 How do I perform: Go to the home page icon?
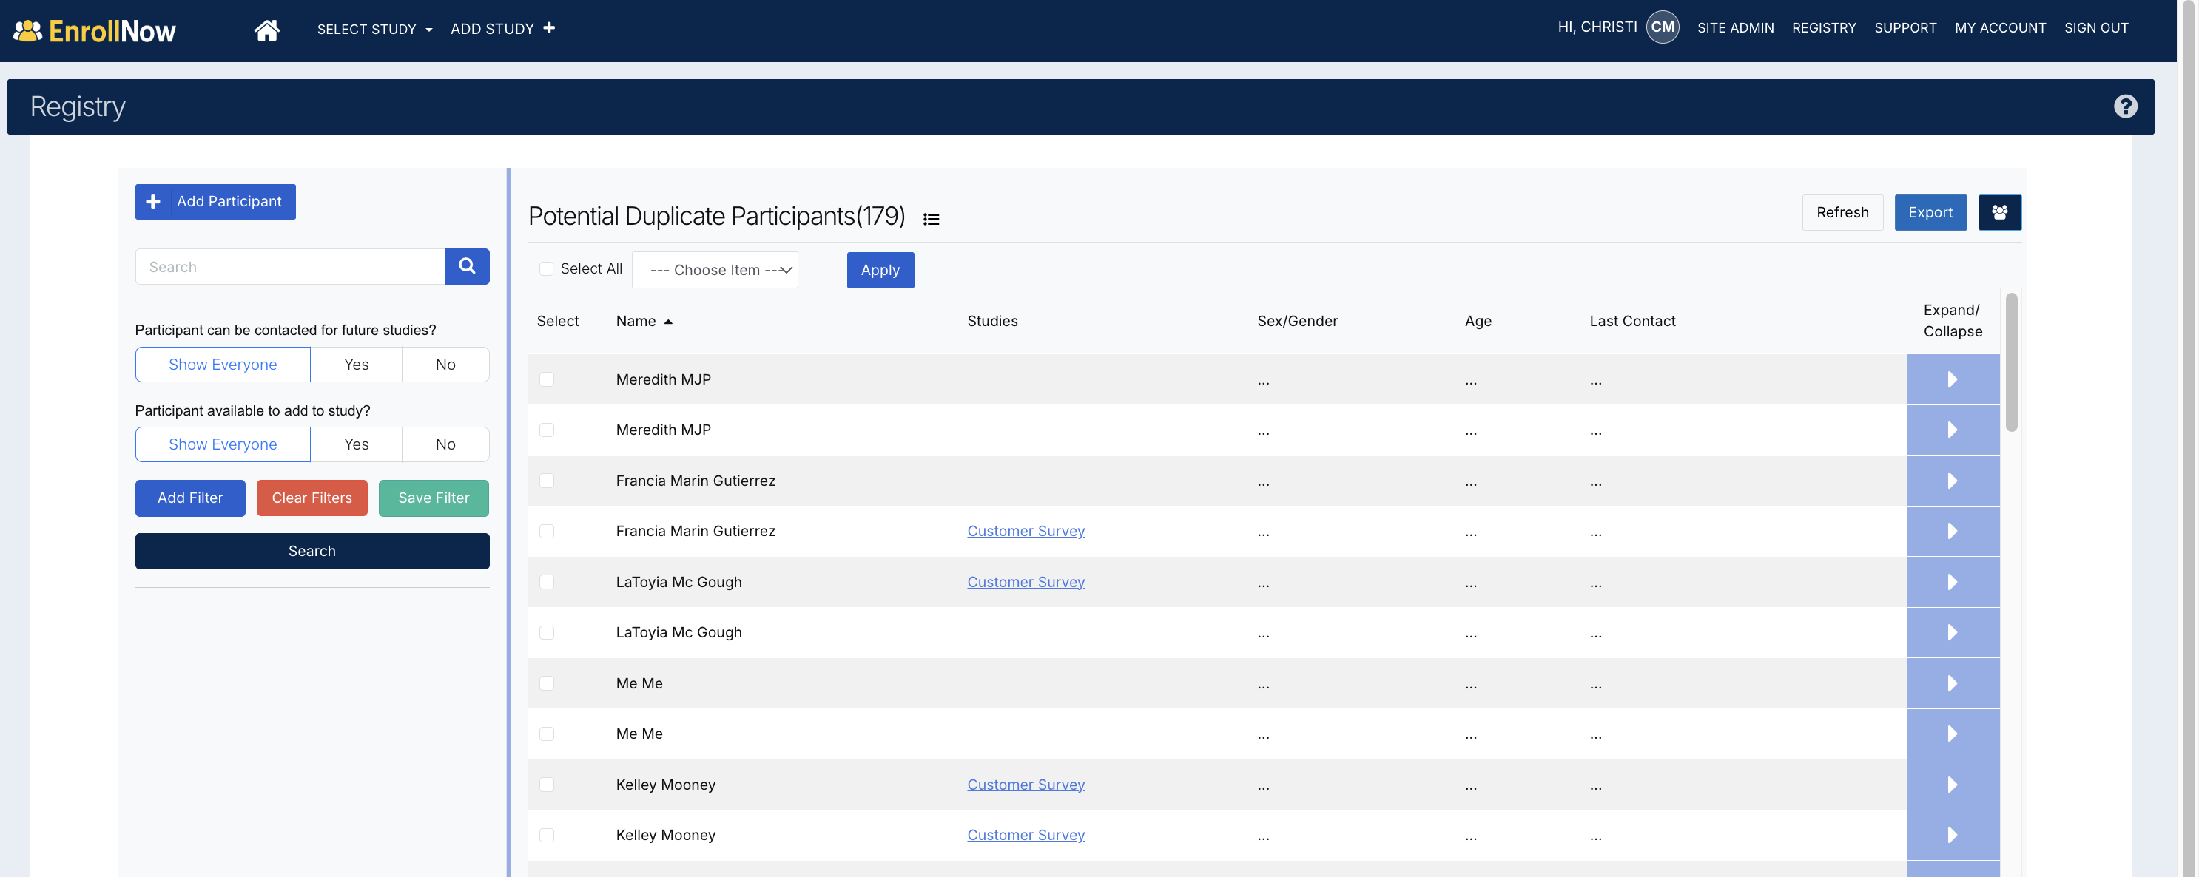tap(266, 30)
